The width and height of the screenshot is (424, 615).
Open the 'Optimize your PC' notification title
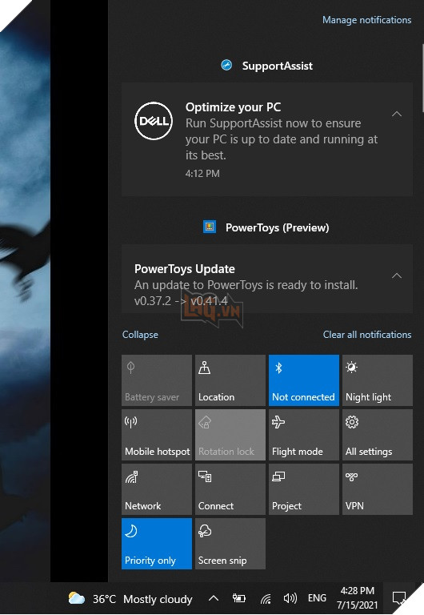click(x=233, y=107)
